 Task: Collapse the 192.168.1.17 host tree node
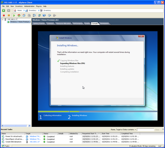3,20
